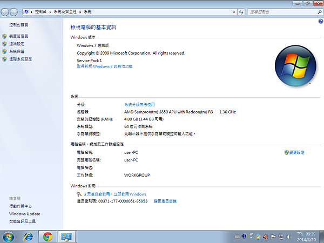This screenshot has width=324, height=243.
Task: Click shield icon next to 變更設定
Action: (x=286, y=152)
